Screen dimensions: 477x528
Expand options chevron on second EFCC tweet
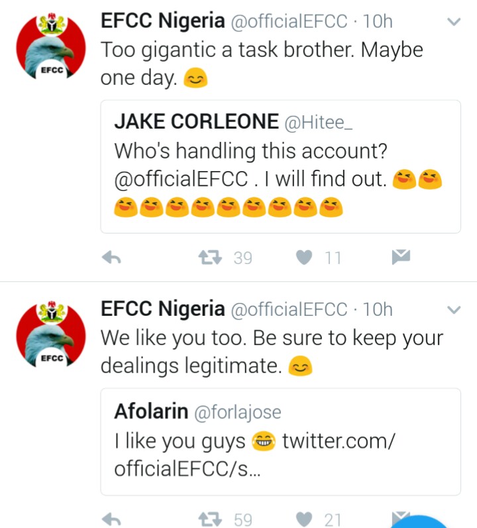tap(454, 309)
